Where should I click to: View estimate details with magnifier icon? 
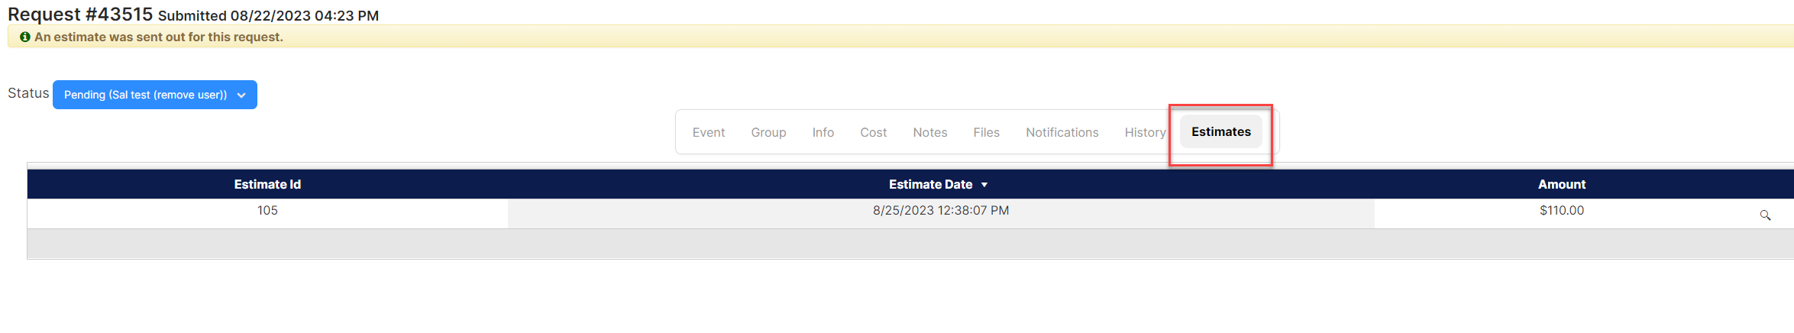1765,215
